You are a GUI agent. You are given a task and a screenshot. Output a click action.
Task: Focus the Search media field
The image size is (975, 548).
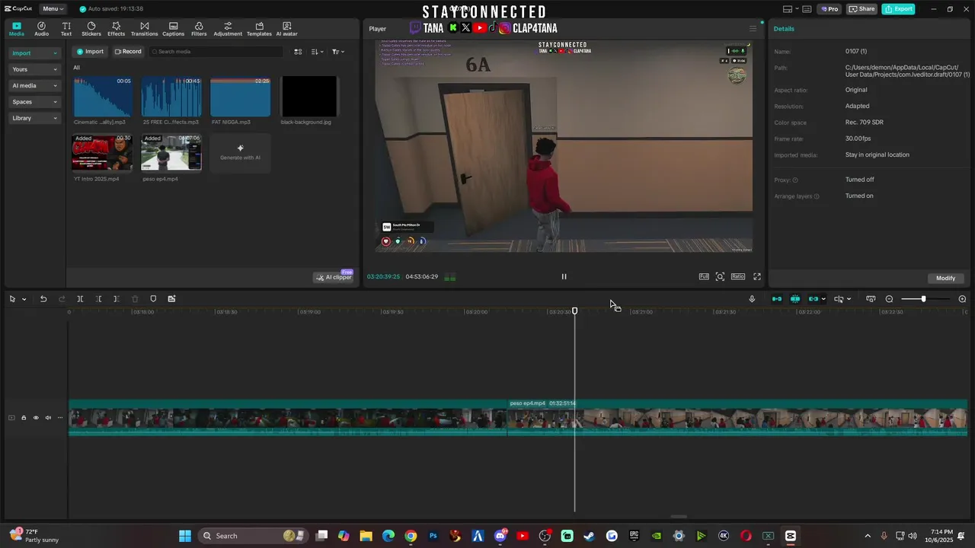click(x=216, y=52)
